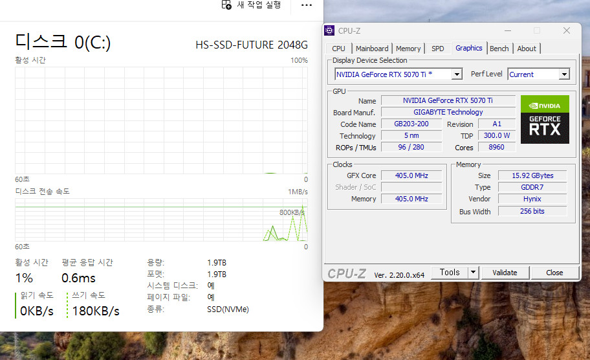Click the Validate button in CPU-Z
The height and width of the screenshot is (360, 590).
pyautogui.click(x=505, y=272)
